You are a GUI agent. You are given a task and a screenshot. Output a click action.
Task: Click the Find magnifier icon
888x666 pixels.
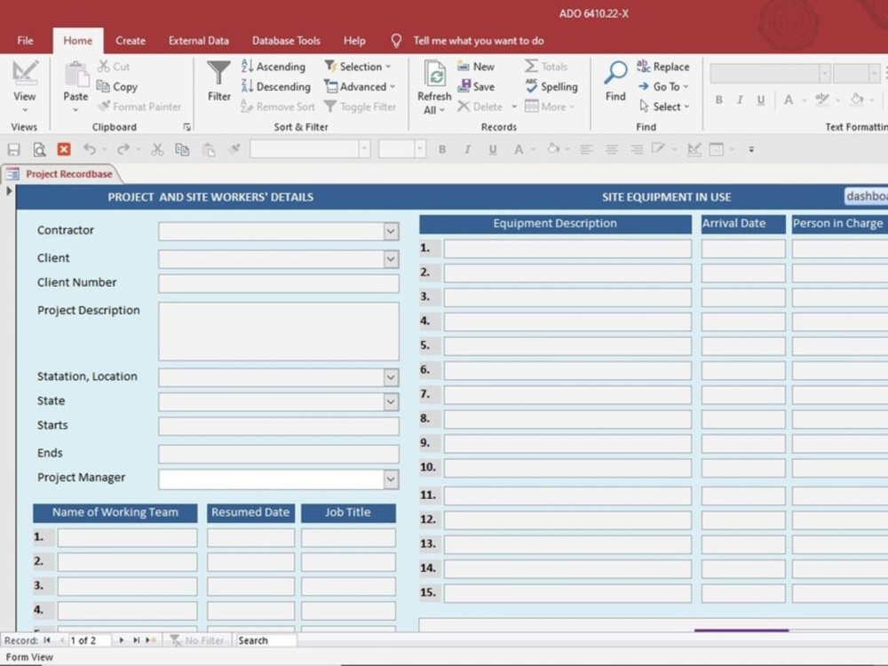pos(615,73)
